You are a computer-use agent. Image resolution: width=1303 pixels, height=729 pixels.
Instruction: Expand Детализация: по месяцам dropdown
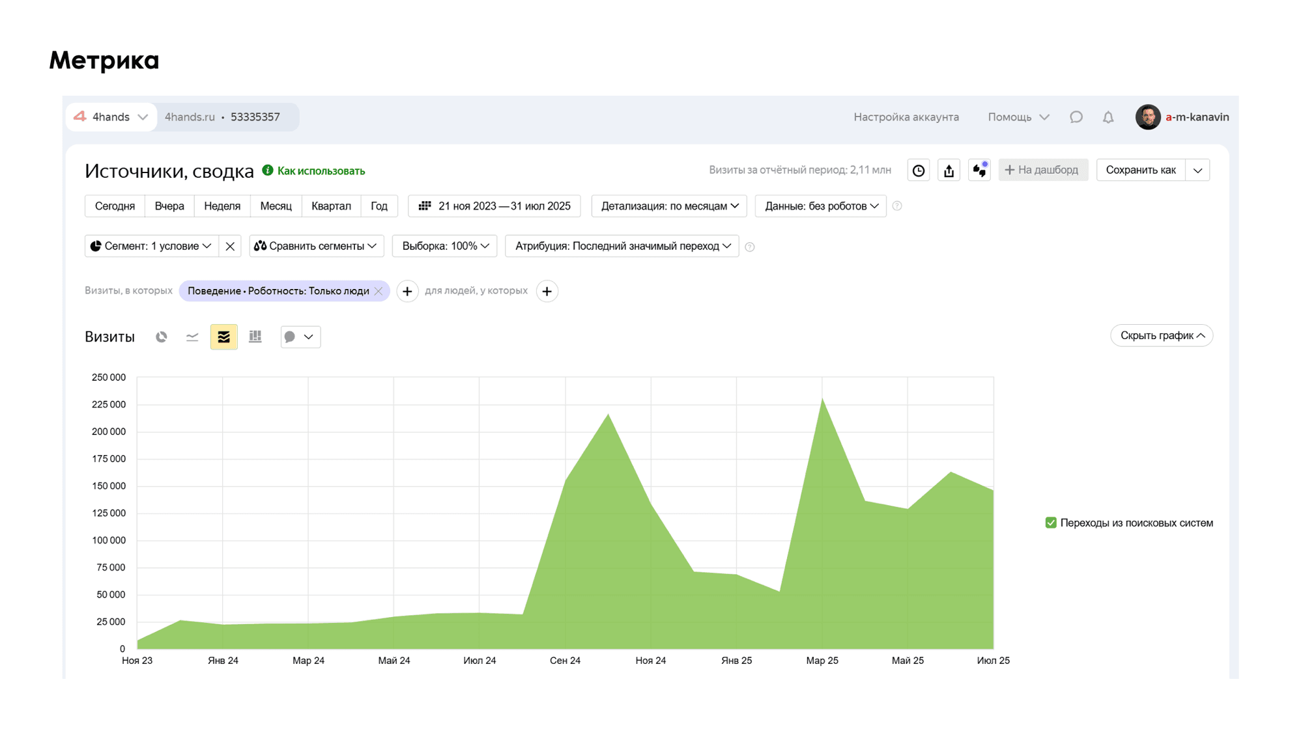tap(669, 206)
